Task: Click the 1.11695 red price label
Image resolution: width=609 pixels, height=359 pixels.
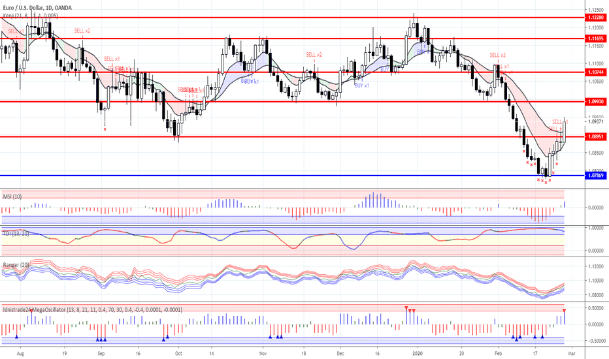Action: pyautogui.click(x=595, y=39)
